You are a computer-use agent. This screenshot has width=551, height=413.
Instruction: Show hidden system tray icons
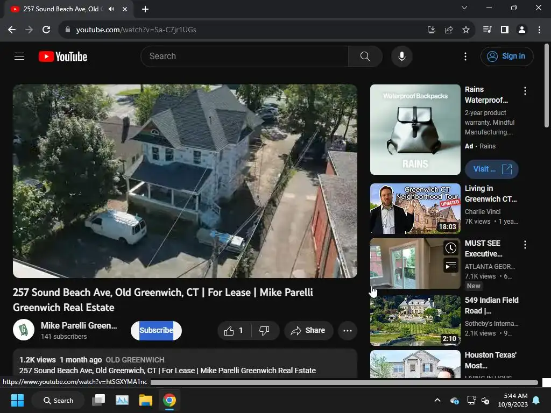(x=437, y=400)
